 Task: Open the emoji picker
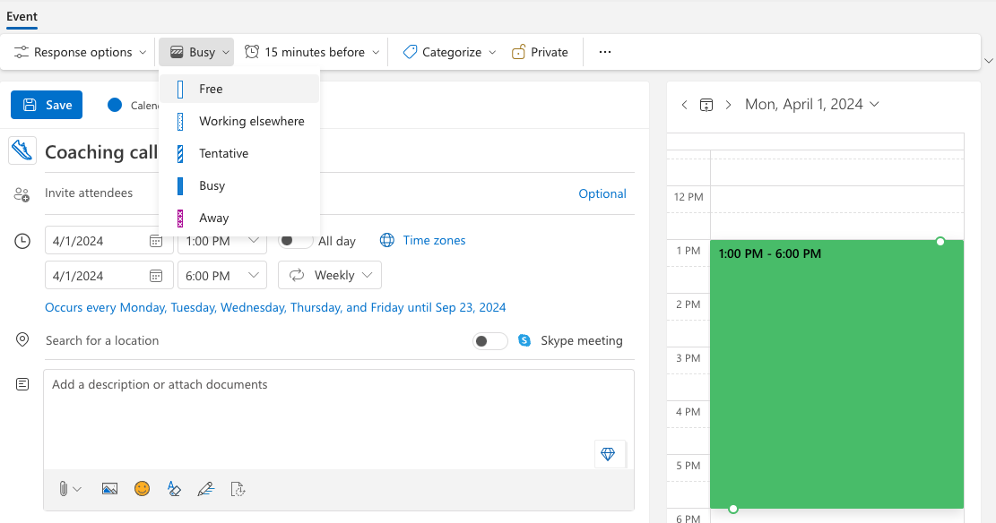tap(143, 489)
